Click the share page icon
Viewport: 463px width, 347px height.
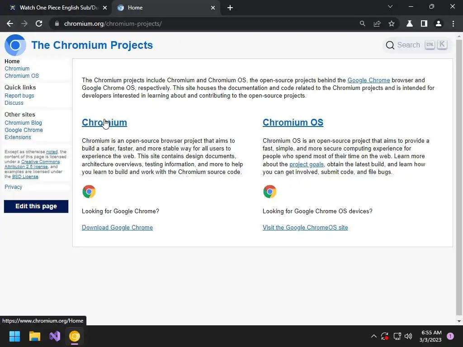click(377, 23)
